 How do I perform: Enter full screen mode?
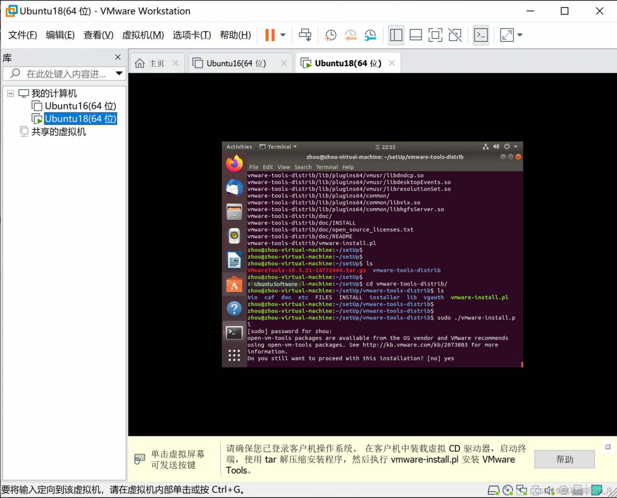coord(435,35)
